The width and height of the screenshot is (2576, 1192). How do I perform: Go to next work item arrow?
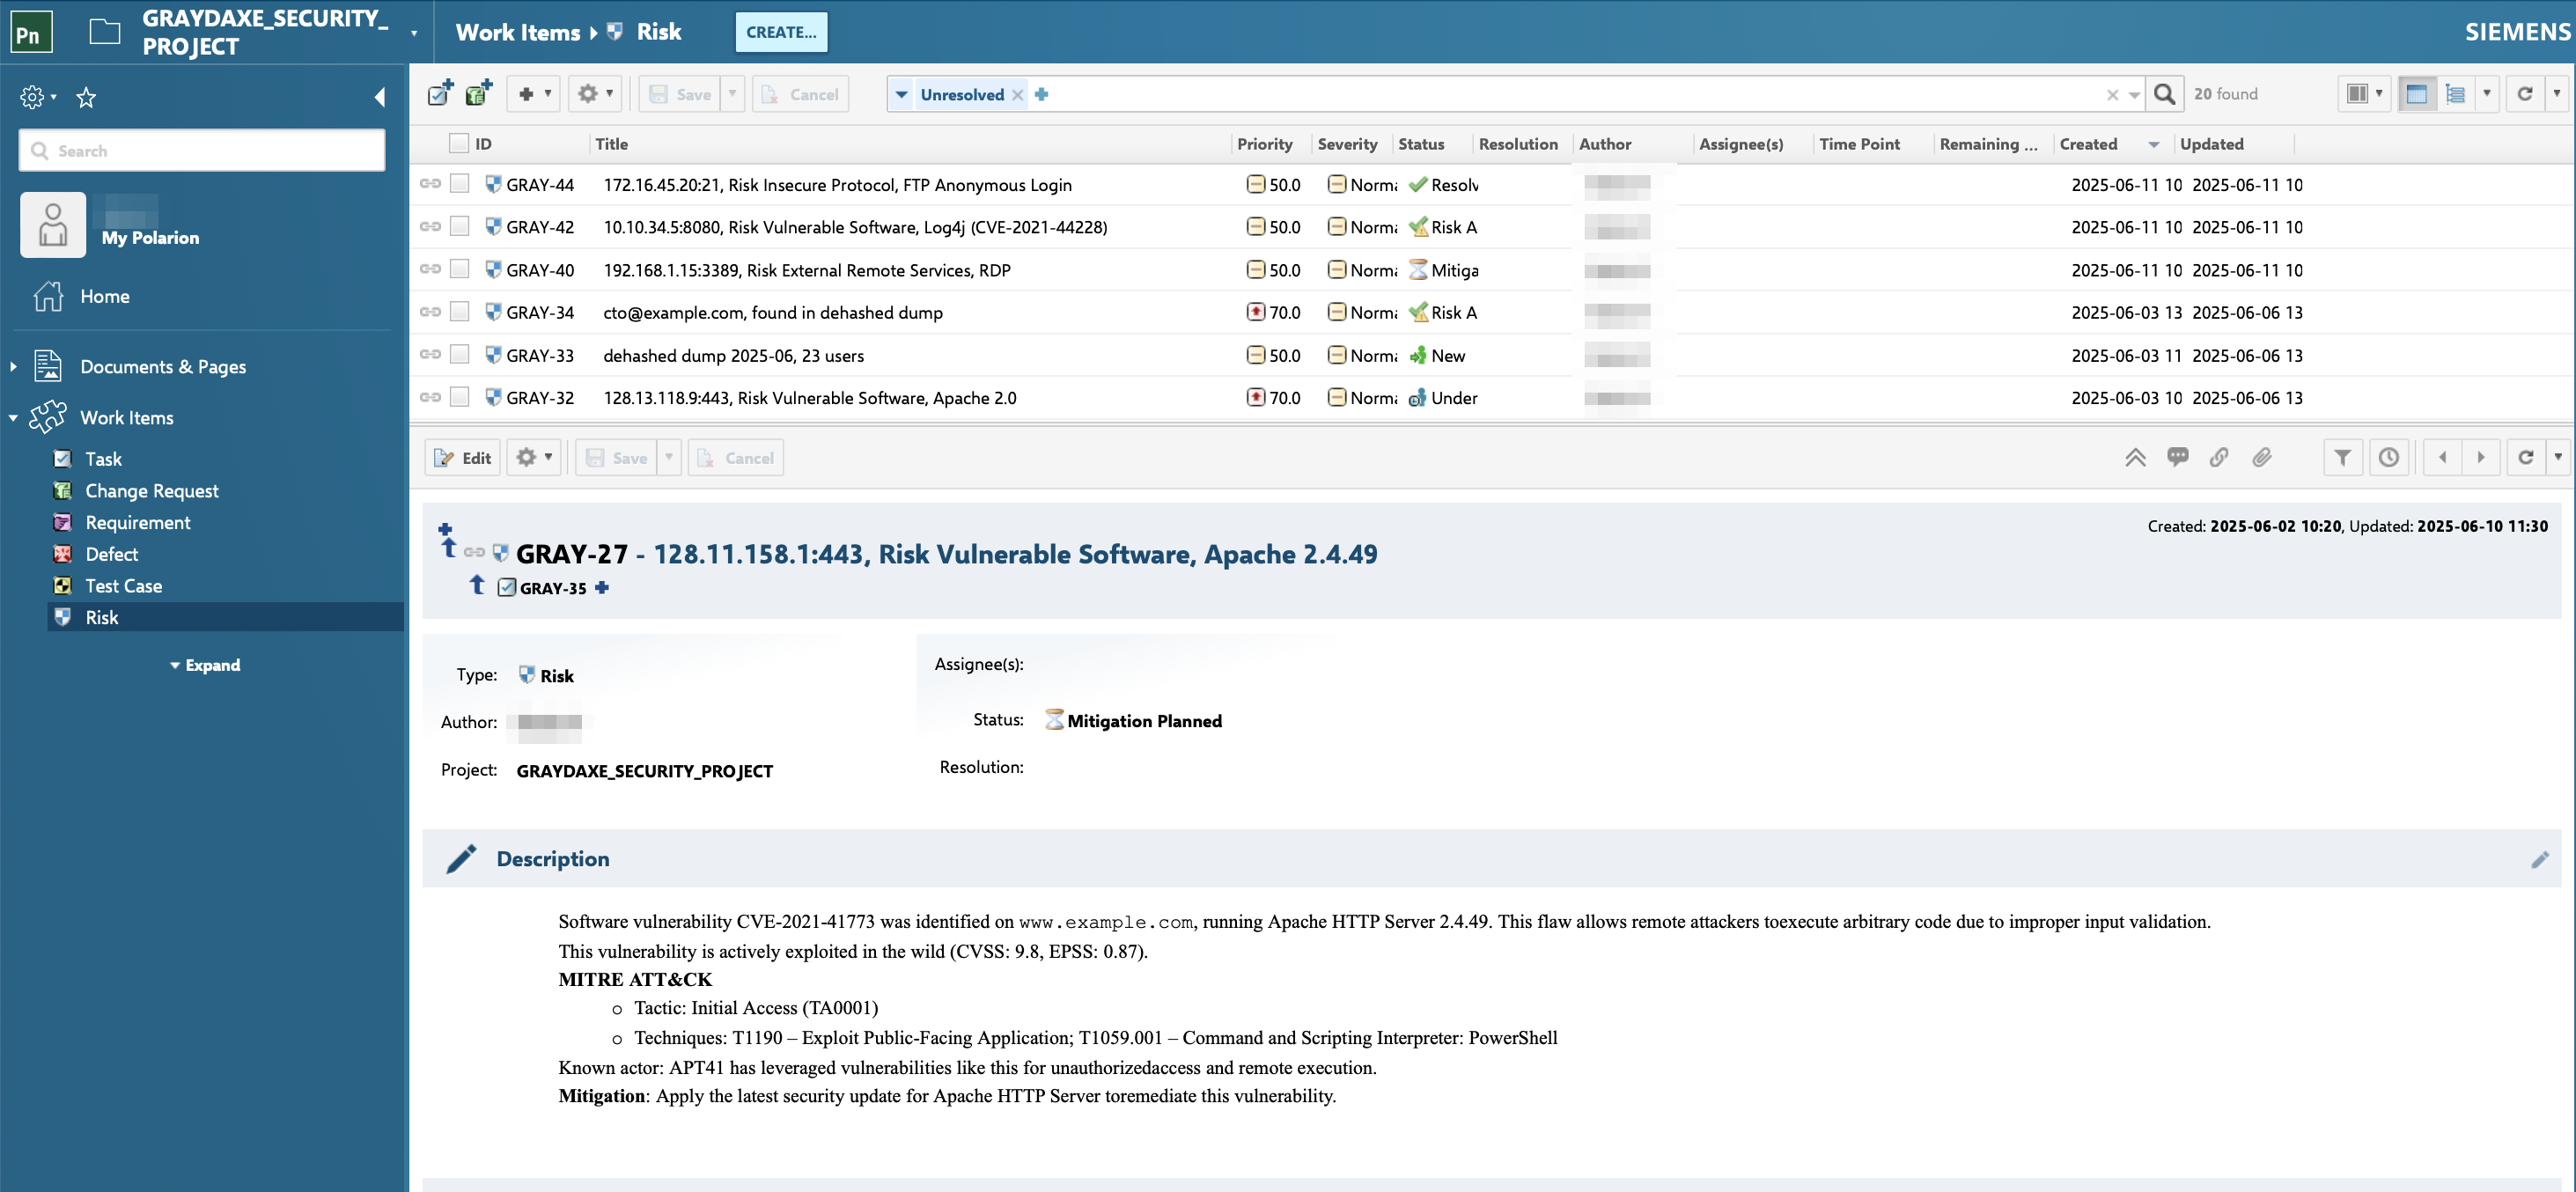(2481, 458)
